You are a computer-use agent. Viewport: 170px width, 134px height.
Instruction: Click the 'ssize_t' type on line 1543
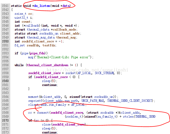[20, 14]
